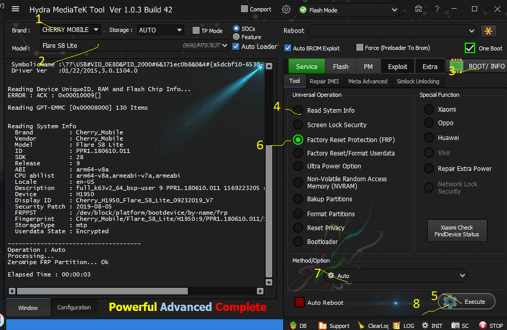507x330 pixels.
Task: Select the Feature radio button
Action: pos(236,37)
